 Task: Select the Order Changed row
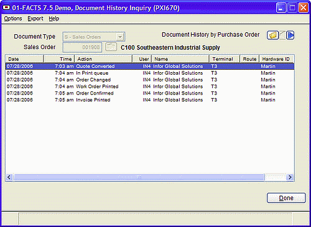150,80
